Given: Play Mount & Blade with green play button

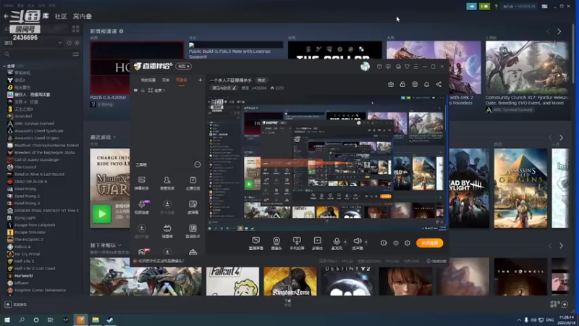Looking at the screenshot, I should (x=101, y=214).
